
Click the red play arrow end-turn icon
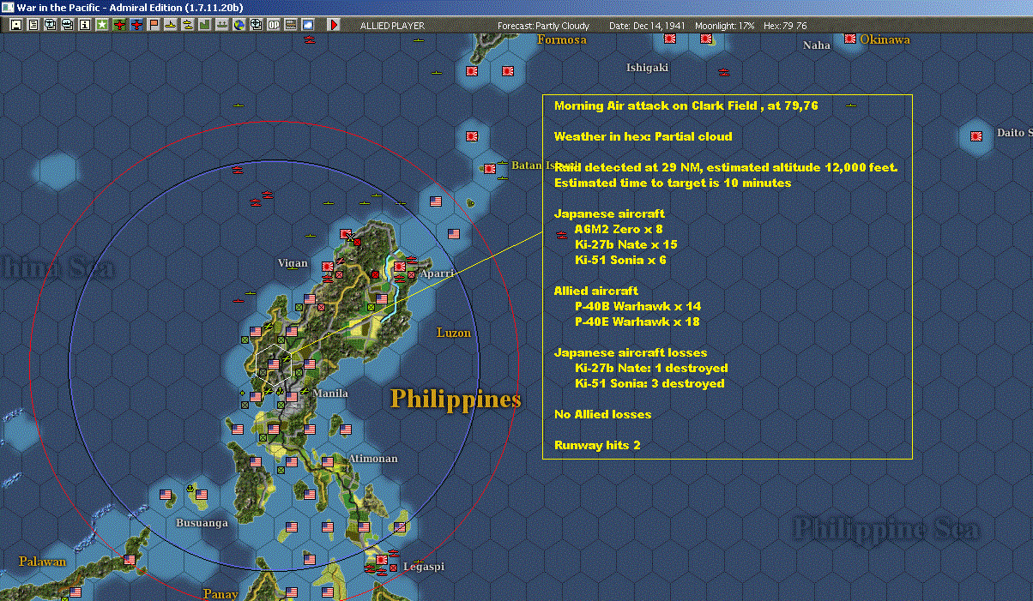coord(334,25)
